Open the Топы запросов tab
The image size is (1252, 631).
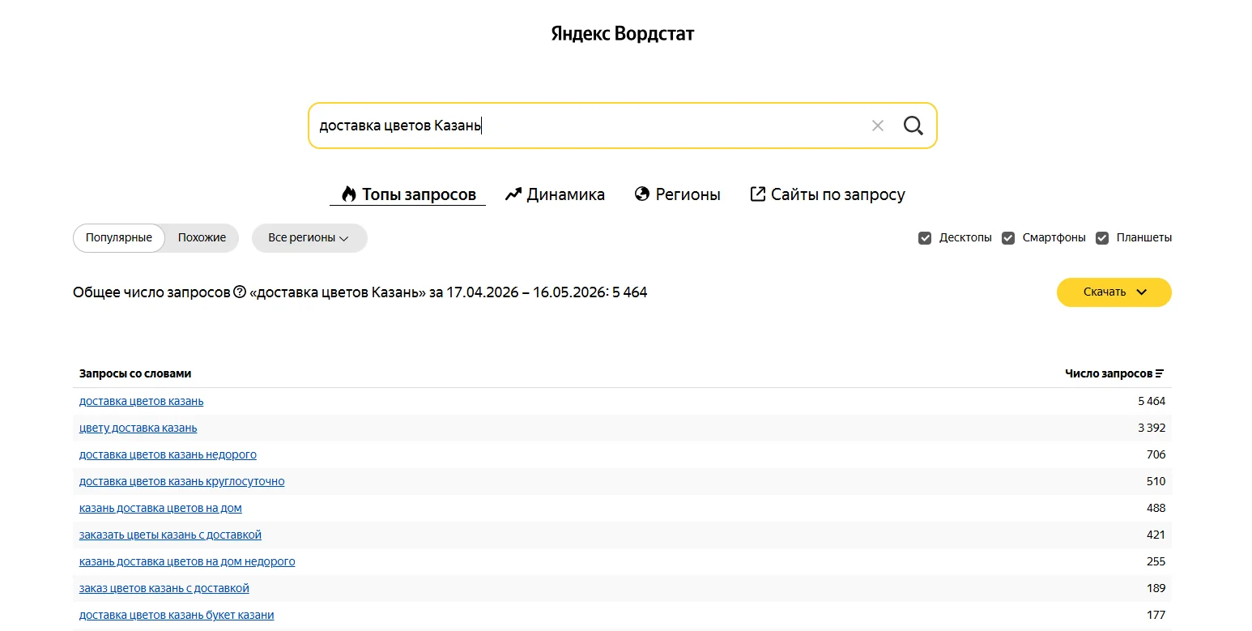point(408,194)
